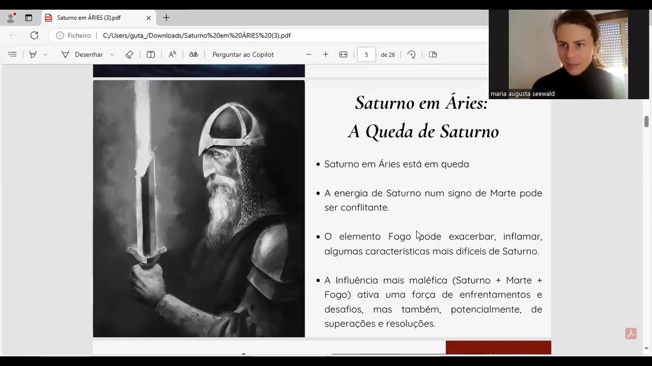Switch the page view layout
The image size is (652, 366).
(x=433, y=54)
